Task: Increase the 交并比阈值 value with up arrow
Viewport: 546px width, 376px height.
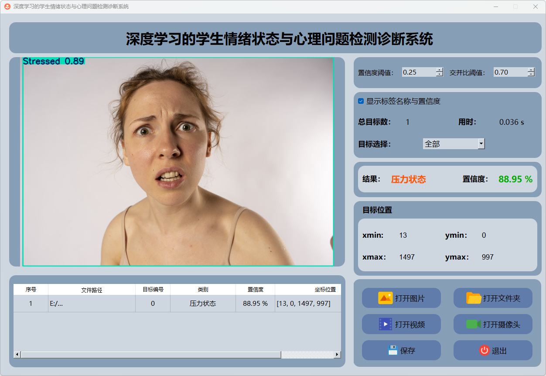Action: (531, 70)
